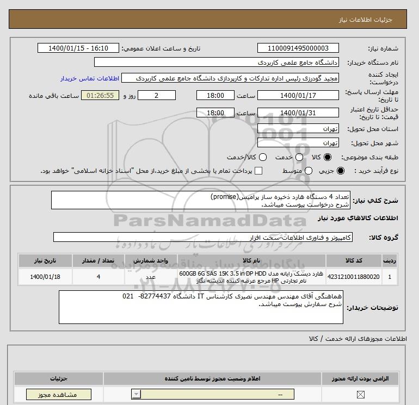Screen dimensions: 419x405
Task: Select the متوسط purchase type radio
Action: point(309,171)
